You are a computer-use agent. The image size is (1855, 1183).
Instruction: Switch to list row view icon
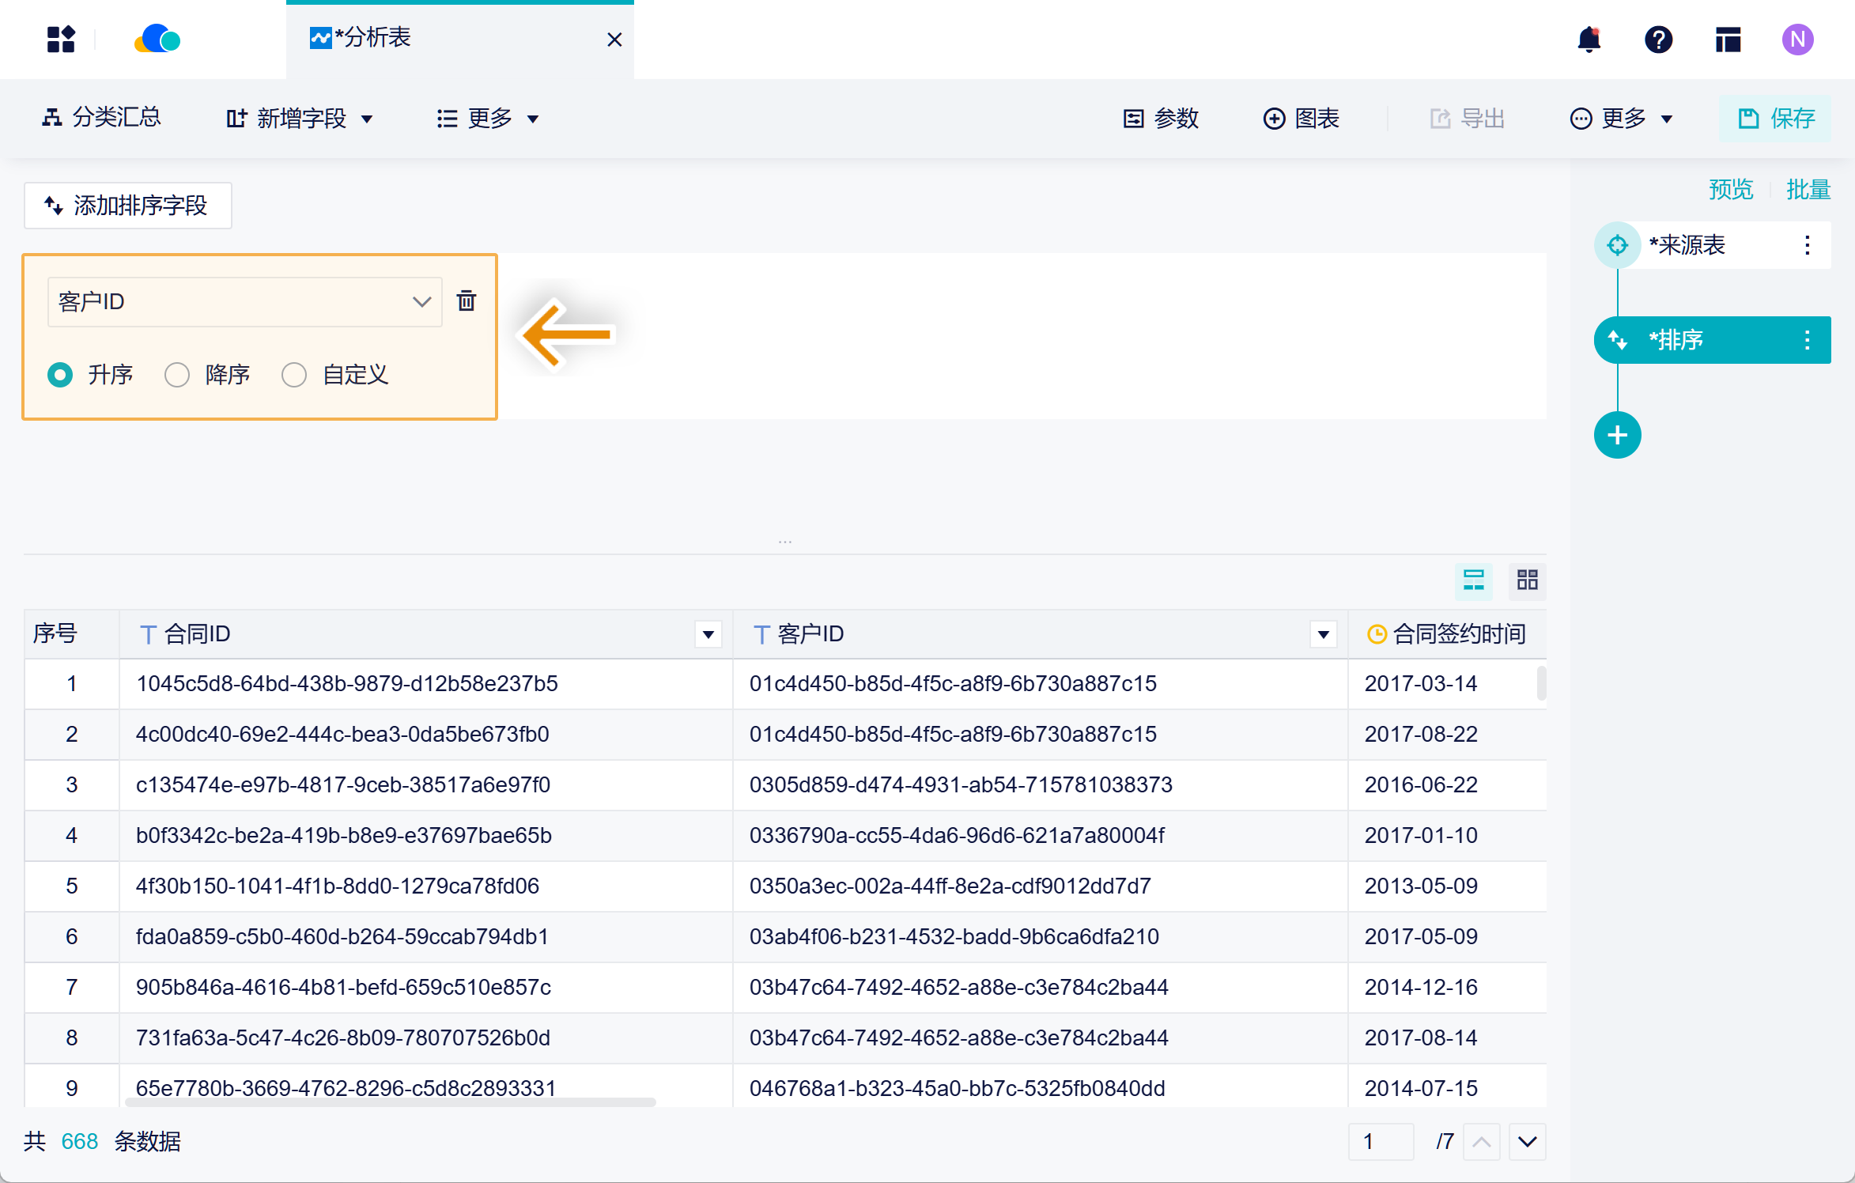pyautogui.click(x=1474, y=580)
